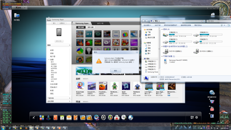
Task: Confirm the warning dialog with OK button
Action: coord(115,71)
